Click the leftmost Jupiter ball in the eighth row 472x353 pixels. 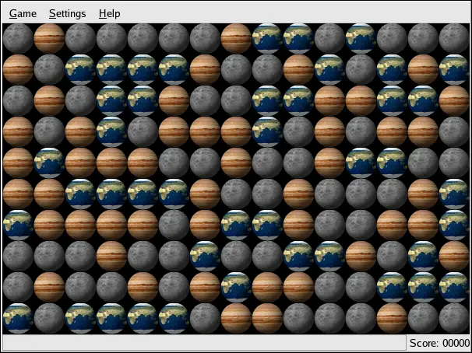pos(111,256)
